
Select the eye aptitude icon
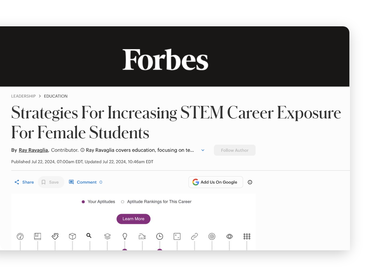(x=229, y=237)
